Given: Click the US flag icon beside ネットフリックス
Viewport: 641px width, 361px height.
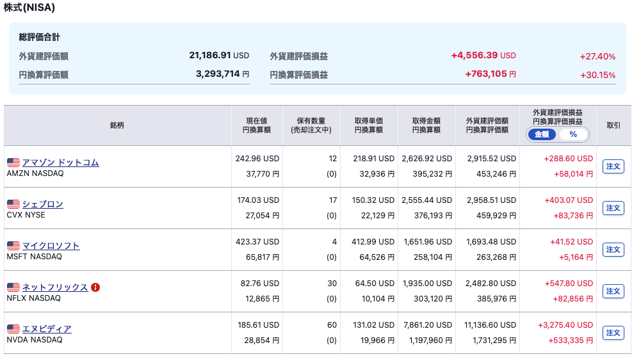Looking at the screenshot, I should (x=13, y=287).
